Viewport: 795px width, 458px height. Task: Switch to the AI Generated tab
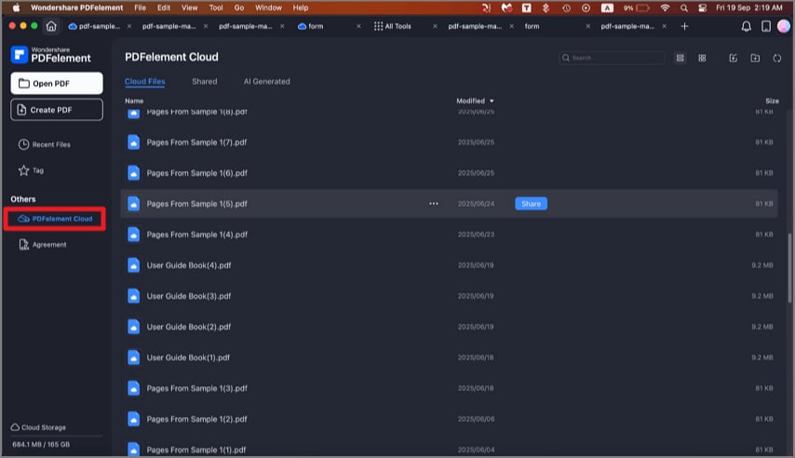coord(266,82)
